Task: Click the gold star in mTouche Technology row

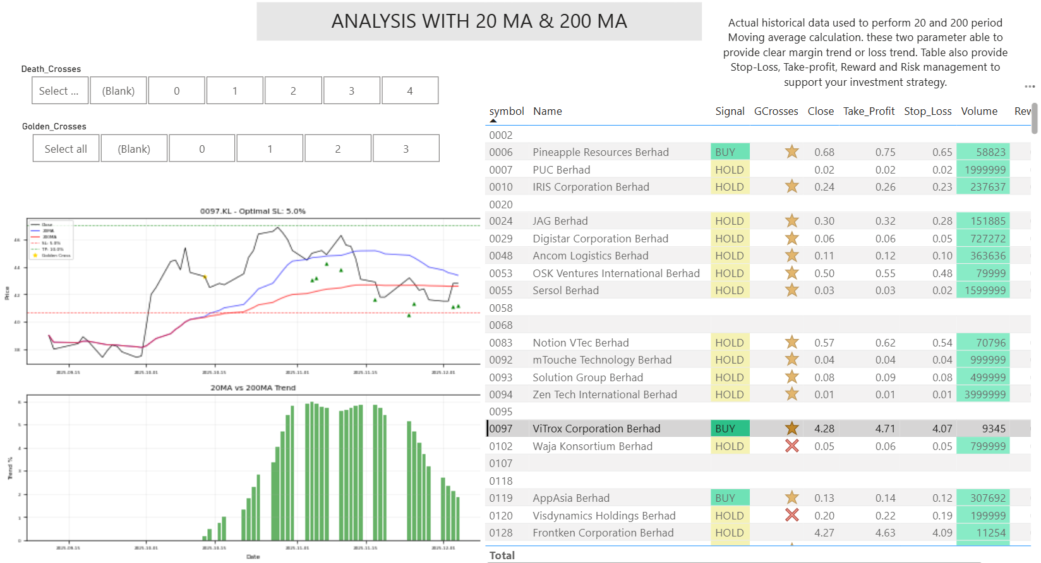Action: [x=791, y=360]
